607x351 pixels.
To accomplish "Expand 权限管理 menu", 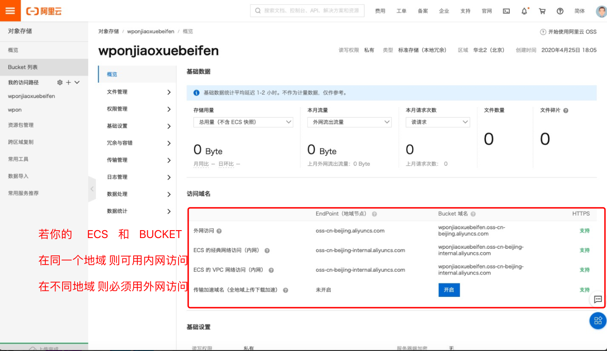I will [137, 109].
